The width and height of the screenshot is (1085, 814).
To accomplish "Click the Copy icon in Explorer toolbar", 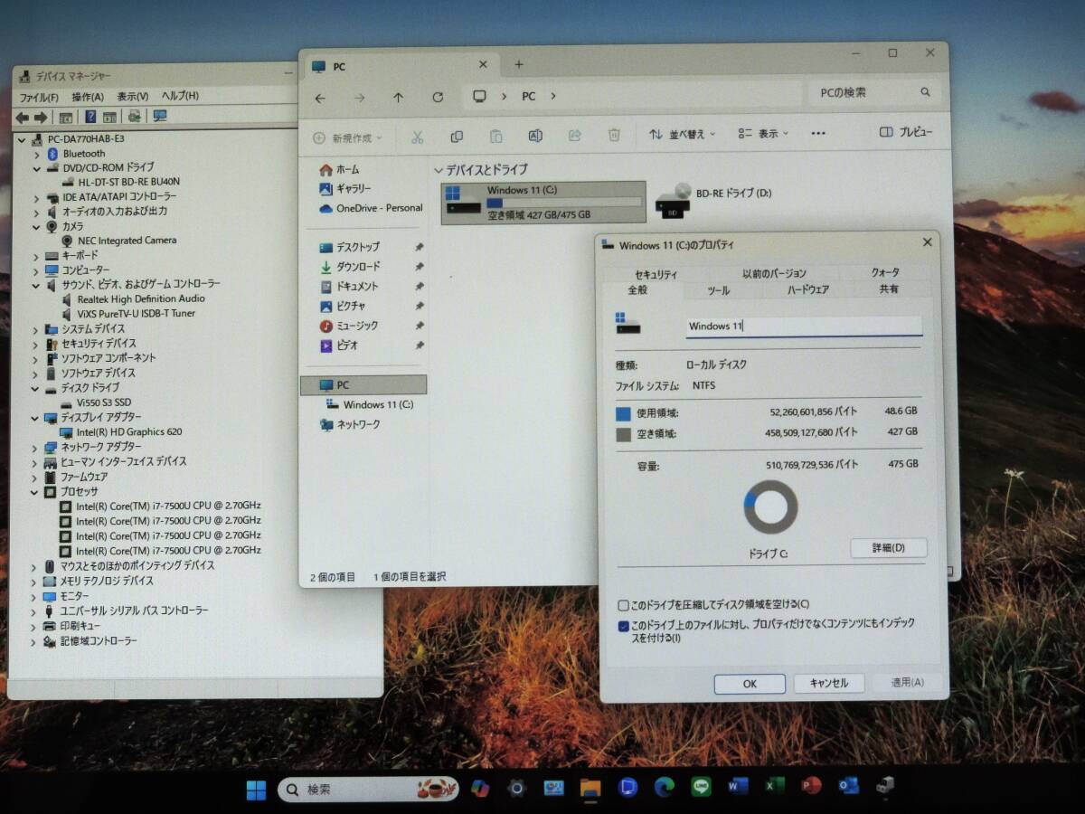I will (457, 137).
